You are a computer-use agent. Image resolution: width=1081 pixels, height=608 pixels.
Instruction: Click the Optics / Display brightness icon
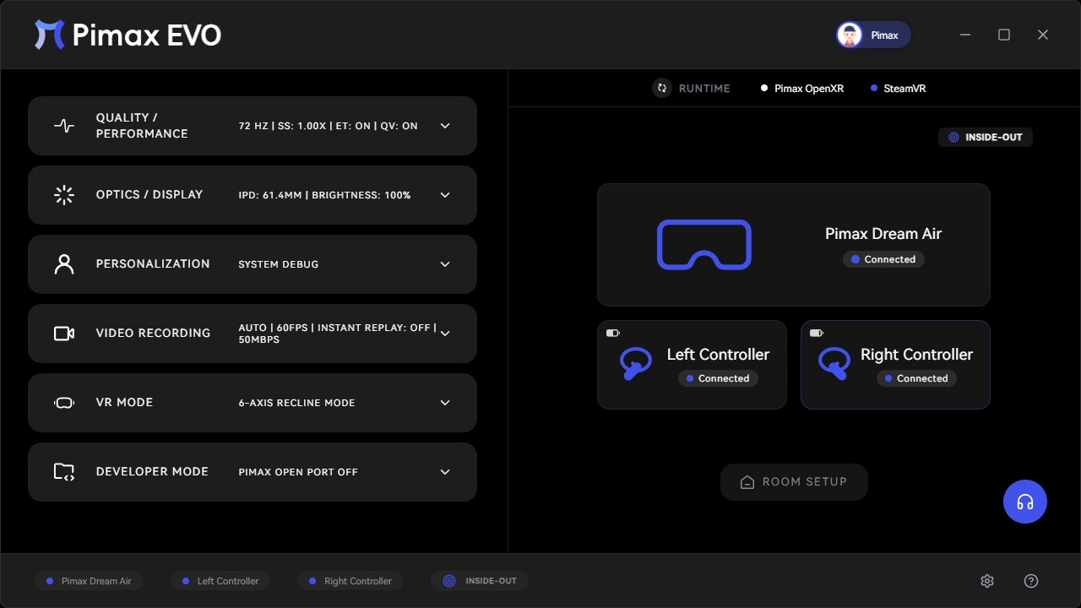(x=64, y=195)
